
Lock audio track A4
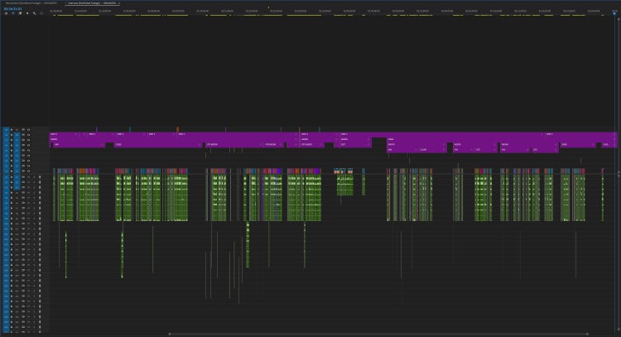(x=12, y=192)
